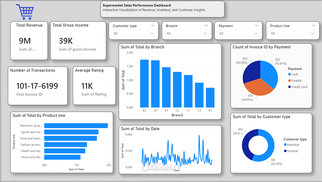Select the Member legend marker

coord(285,145)
